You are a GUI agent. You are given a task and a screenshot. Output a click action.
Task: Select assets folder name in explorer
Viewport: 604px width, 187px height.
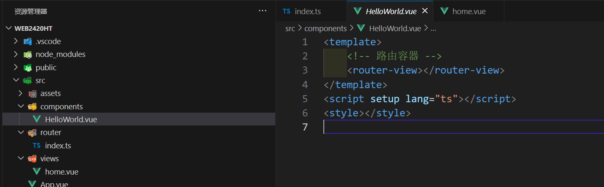coord(51,93)
